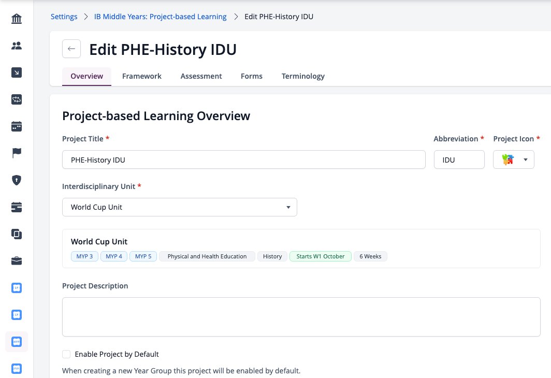This screenshot has width=551, height=378.
Task: Open the Terminology tab
Action: coord(303,76)
